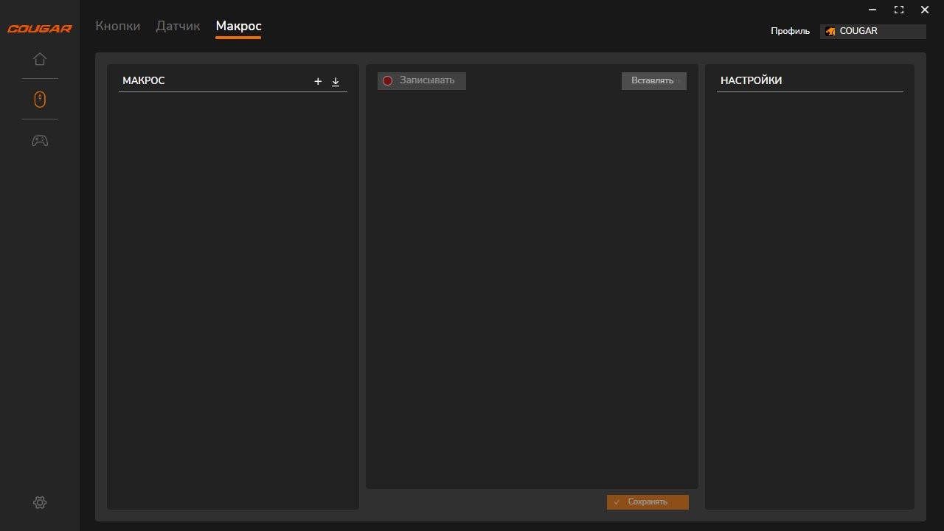Image resolution: width=944 pixels, height=531 pixels.
Task: Switch to the Кнопки tab
Action: pos(117,26)
